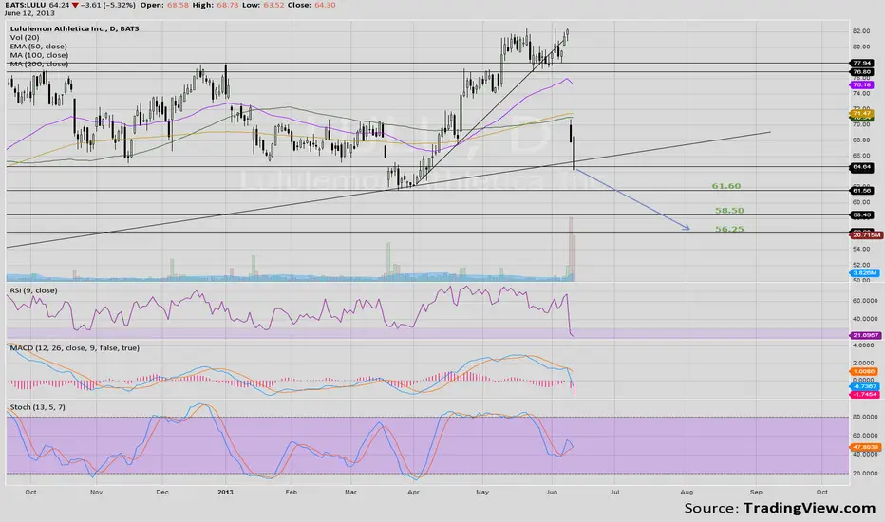Select the Lululemon Athletica Inc., D, BATS legend
This screenshot has height=522, width=885.
74,28
